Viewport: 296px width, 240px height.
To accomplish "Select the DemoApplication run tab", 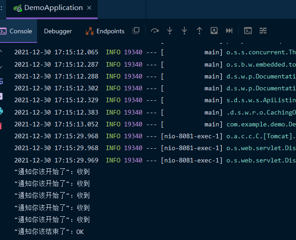I will 52,8.
